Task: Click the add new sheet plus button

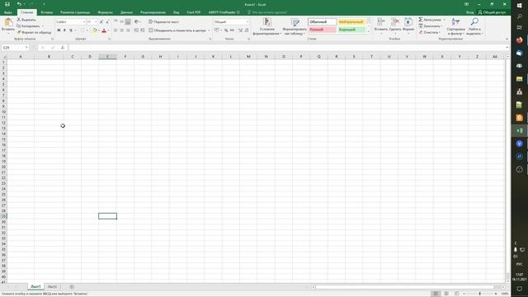Action: tap(72, 287)
